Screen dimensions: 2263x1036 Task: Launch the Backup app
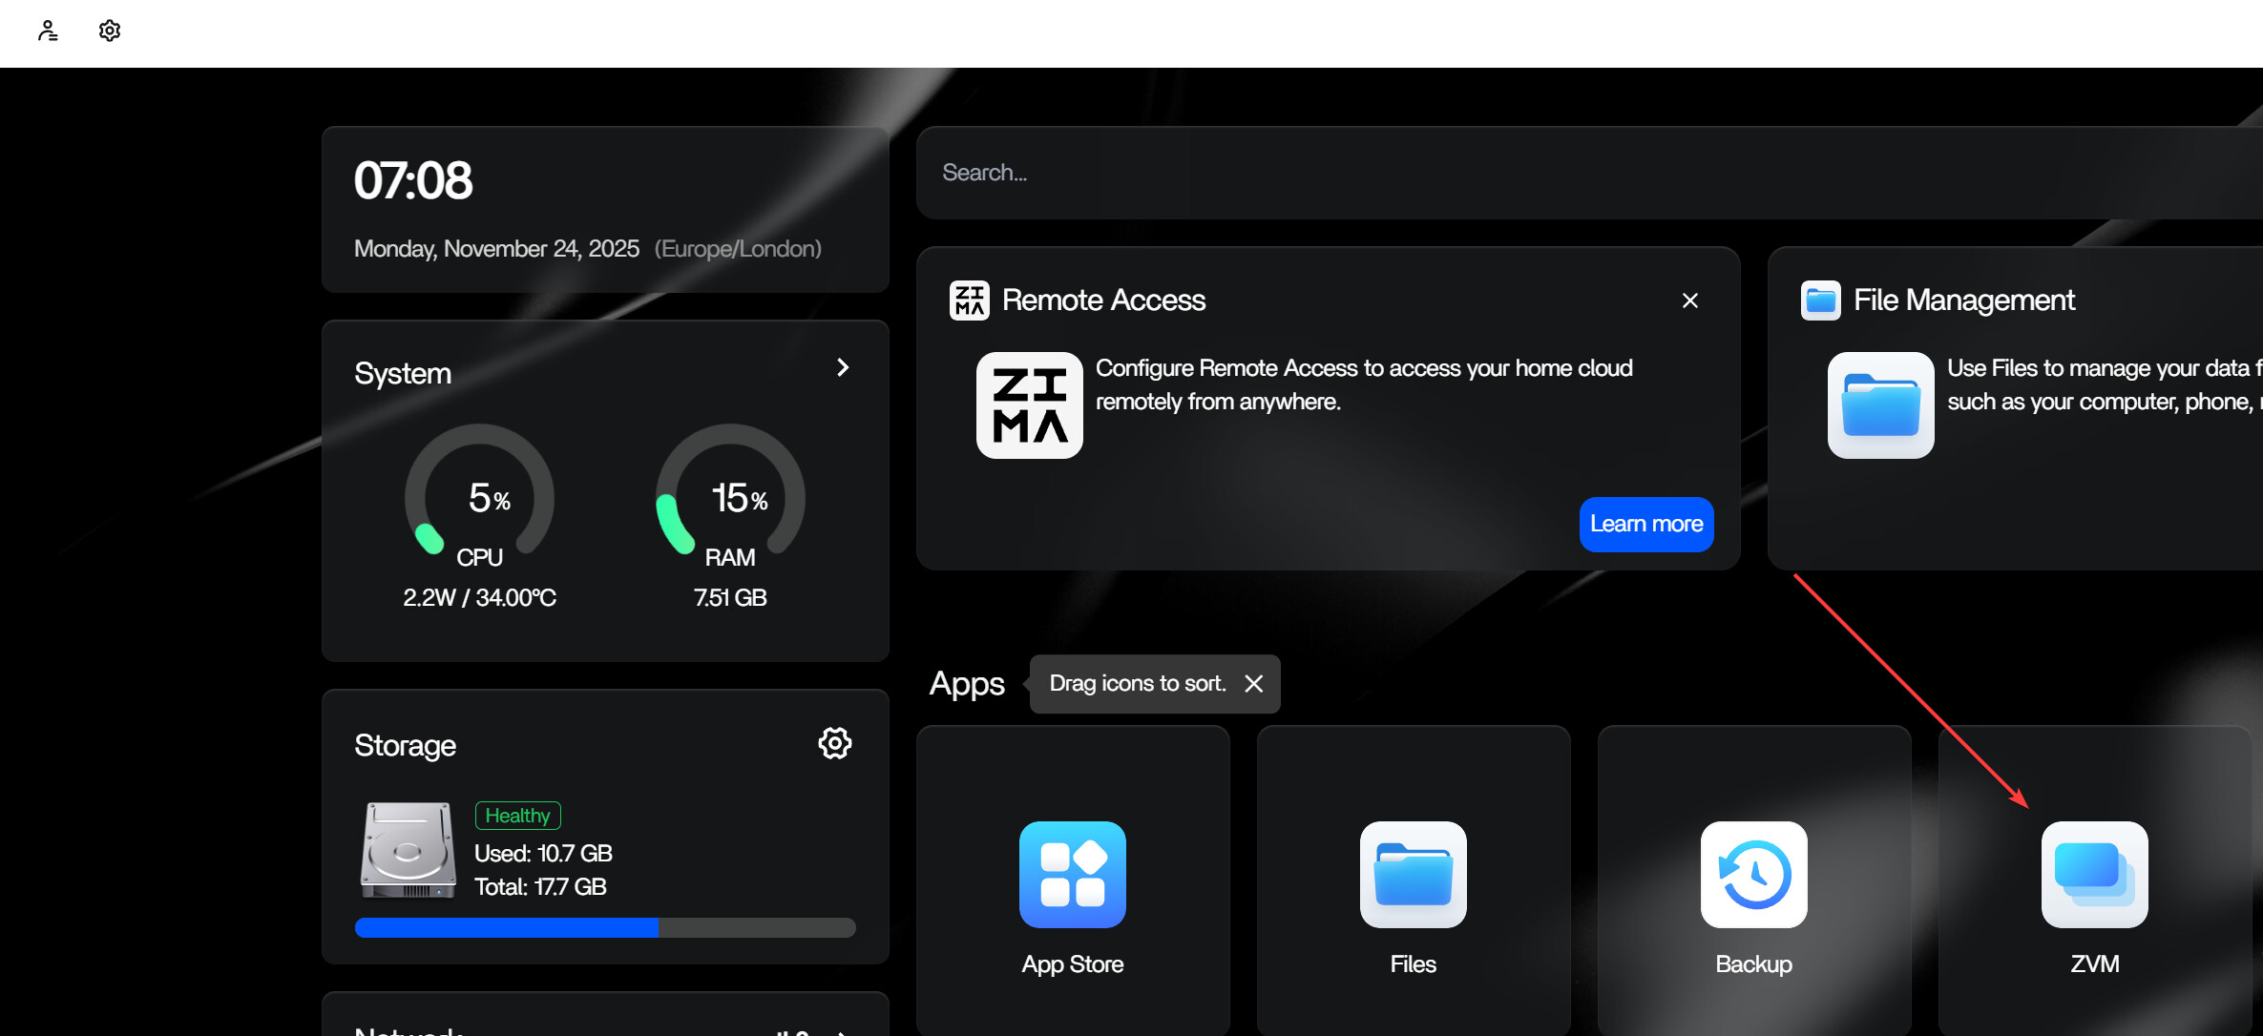pyautogui.click(x=1753, y=875)
